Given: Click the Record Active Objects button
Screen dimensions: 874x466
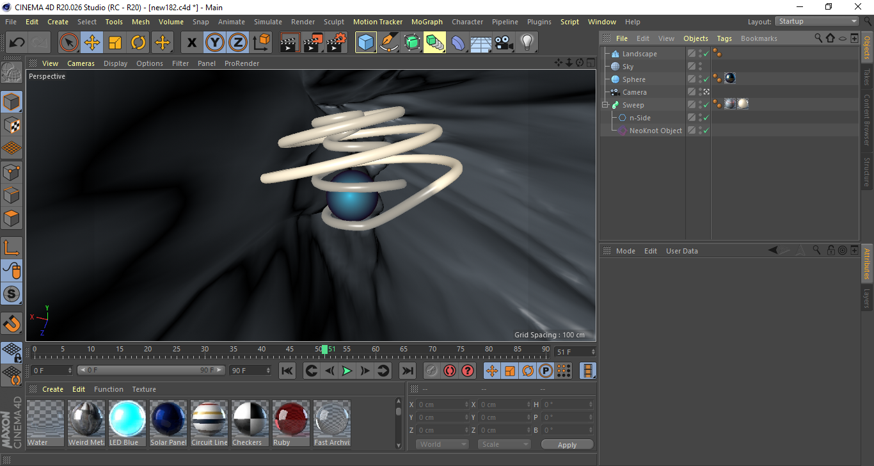Looking at the screenshot, I should tap(432, 371).
